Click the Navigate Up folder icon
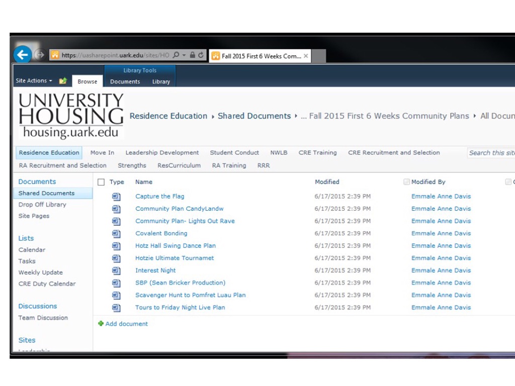This screenshot has width=515, height=386. 63,81
